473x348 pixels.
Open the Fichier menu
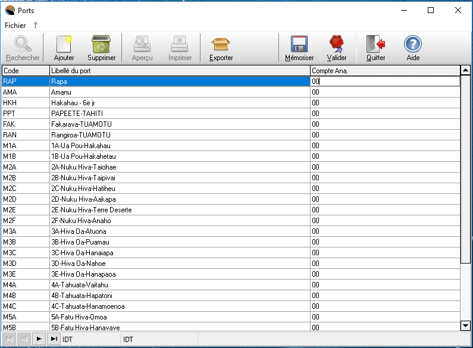(x=15, y=26)
